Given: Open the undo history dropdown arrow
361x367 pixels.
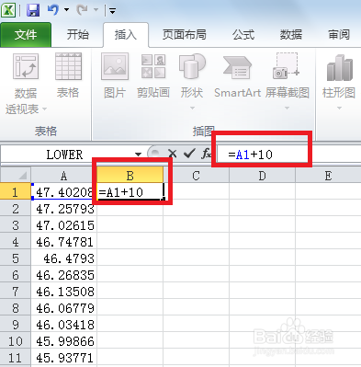Looking at the screenshot, I should click(66, 10).
